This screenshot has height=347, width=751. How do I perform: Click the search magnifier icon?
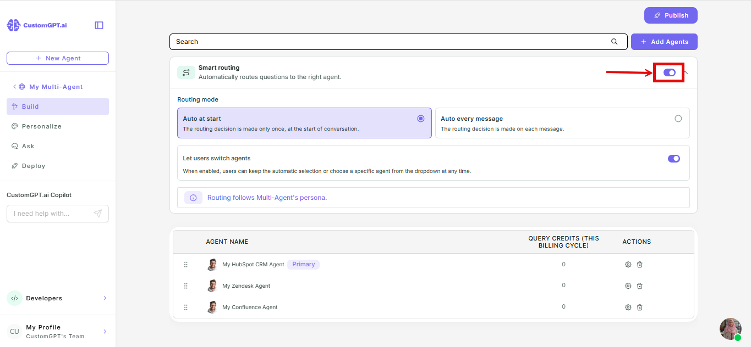[615, 42]
